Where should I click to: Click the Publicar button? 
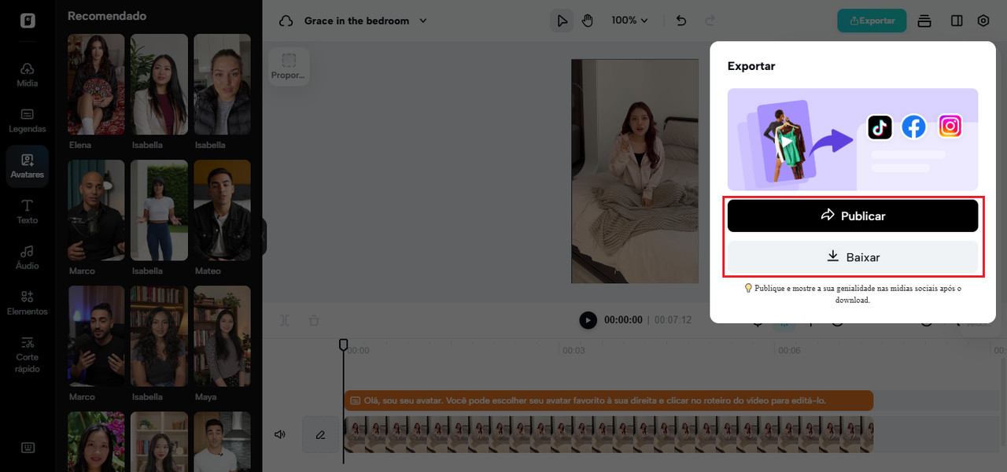point(852,216)
